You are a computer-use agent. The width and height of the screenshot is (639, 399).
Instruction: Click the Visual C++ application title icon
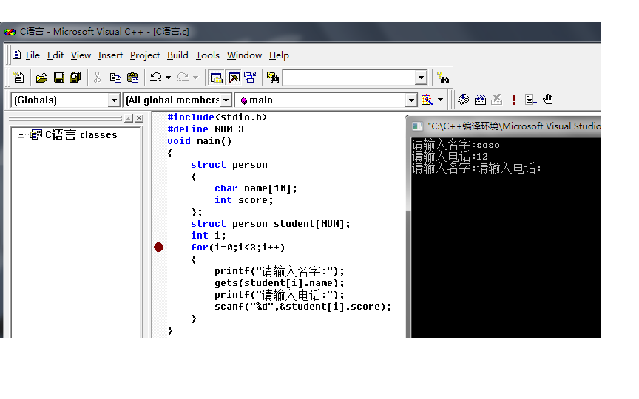click(x=10, y=32)
